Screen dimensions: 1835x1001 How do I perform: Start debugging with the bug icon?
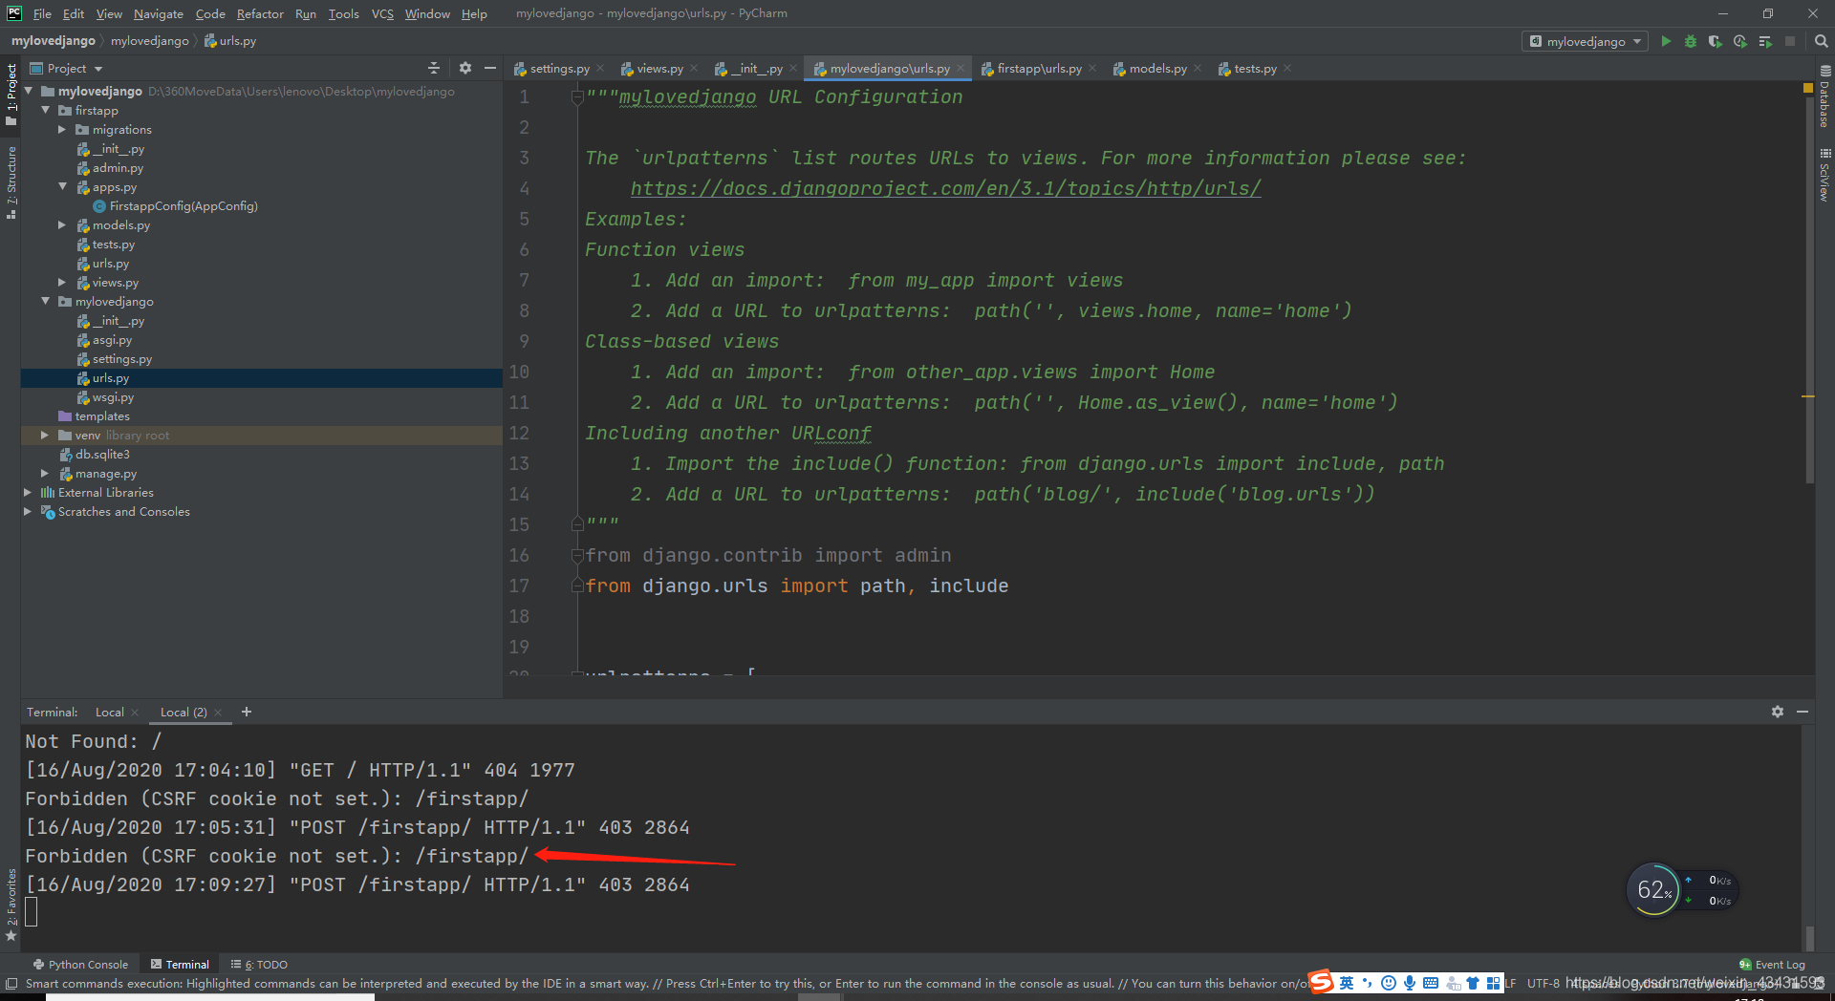click(x=1691, y=41)
